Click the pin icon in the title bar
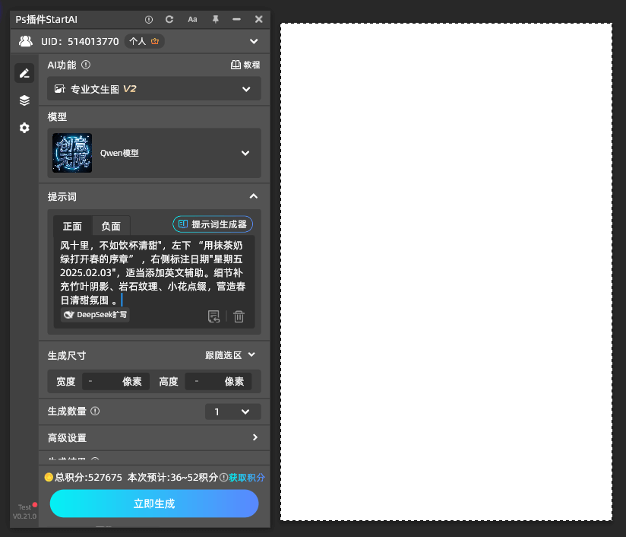Image resolution: width=626 pixels, height=537 pixels. pos(215,19)
